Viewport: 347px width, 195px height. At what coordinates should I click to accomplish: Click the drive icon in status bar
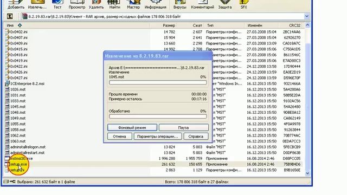[6, 181]
